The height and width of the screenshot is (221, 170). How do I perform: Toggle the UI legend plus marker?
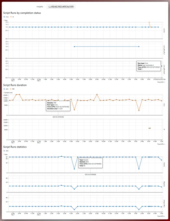tap(11, 17)
